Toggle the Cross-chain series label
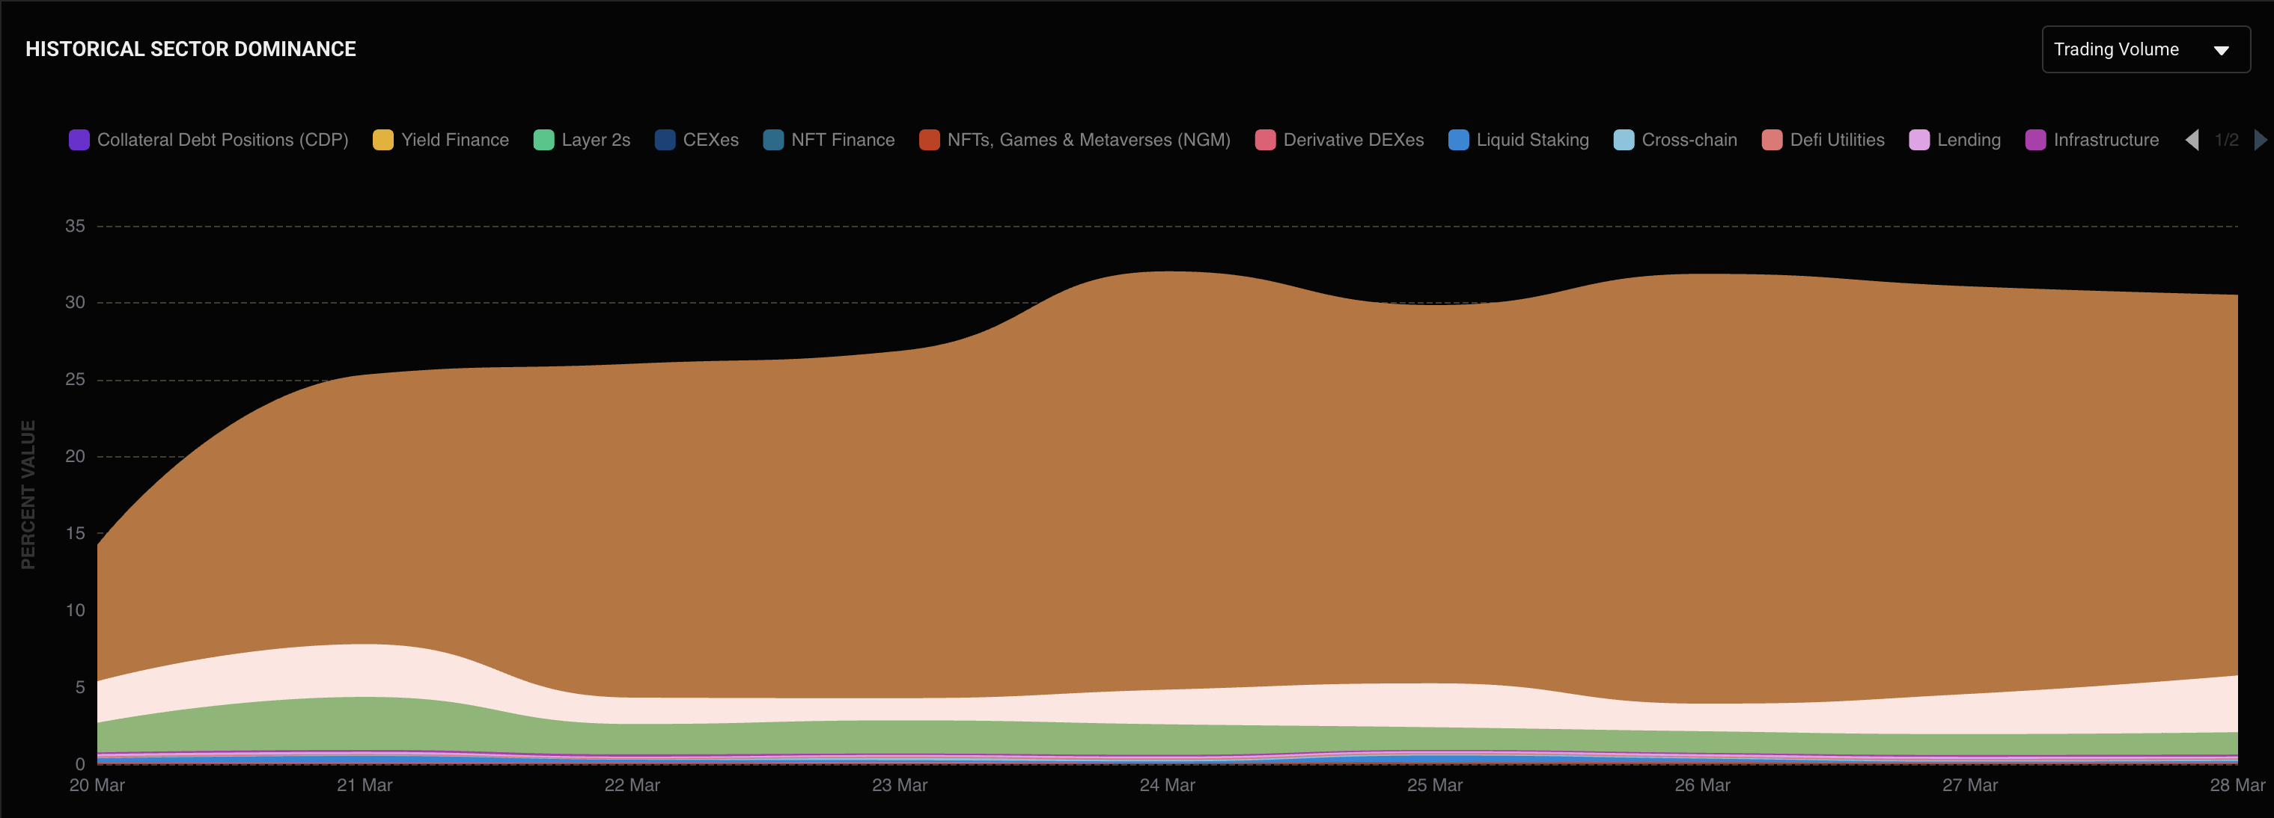This screenshot has width=2274, height=818. click(x=1688, y=140)
